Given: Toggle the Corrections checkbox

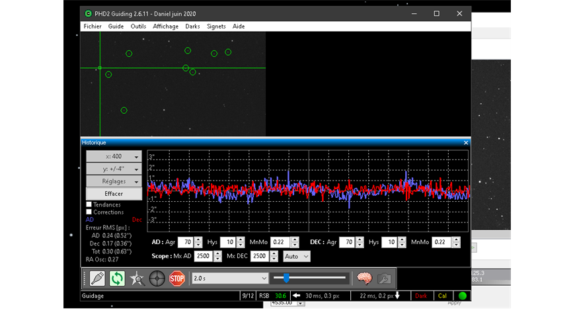Looking at the screenshot, I should click(89, 212).
